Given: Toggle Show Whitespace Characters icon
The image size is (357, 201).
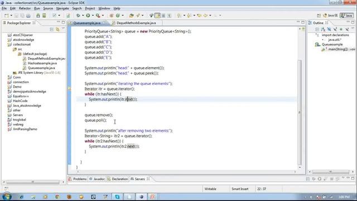Looking at the screenshot, I should coord(170,16).
